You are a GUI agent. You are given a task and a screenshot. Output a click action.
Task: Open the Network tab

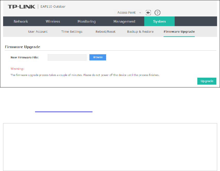(x=21, y=21)
